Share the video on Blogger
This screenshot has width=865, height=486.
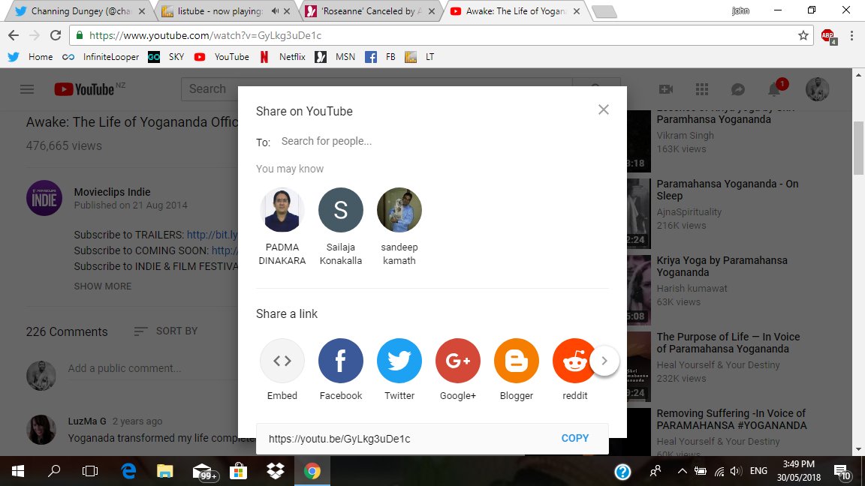click(517, 361)
